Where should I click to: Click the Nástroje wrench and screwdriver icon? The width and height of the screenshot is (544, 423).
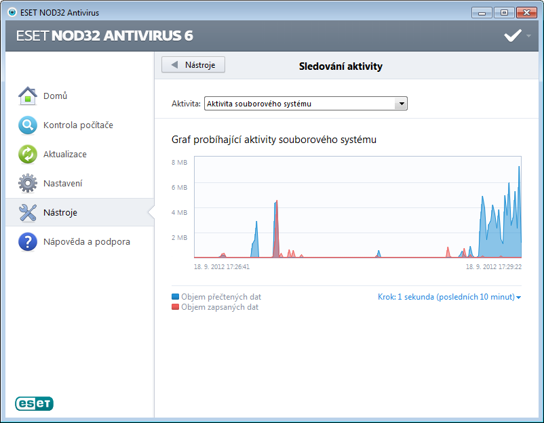[x=27, y=213]
